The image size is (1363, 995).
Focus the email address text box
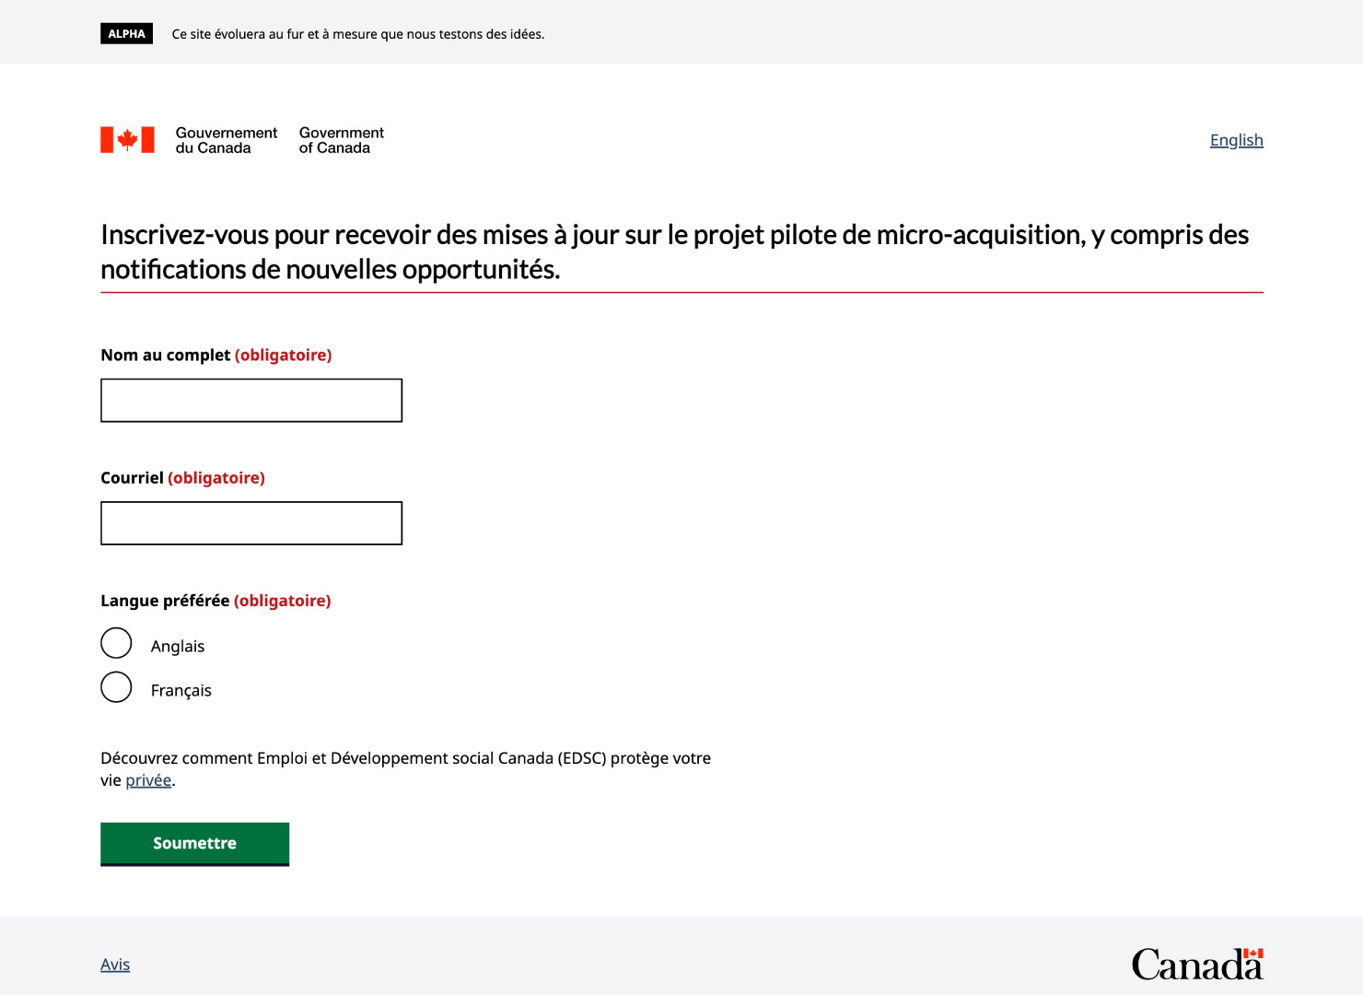click(x=250, y=522)
